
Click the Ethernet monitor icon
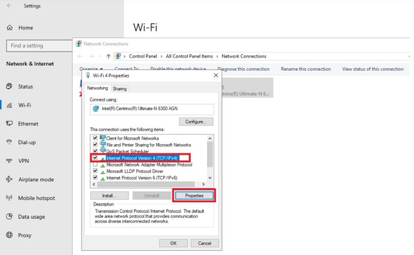coord(9,123)
